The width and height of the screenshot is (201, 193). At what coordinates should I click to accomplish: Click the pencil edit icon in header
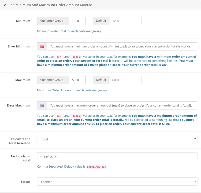(5, 5)
